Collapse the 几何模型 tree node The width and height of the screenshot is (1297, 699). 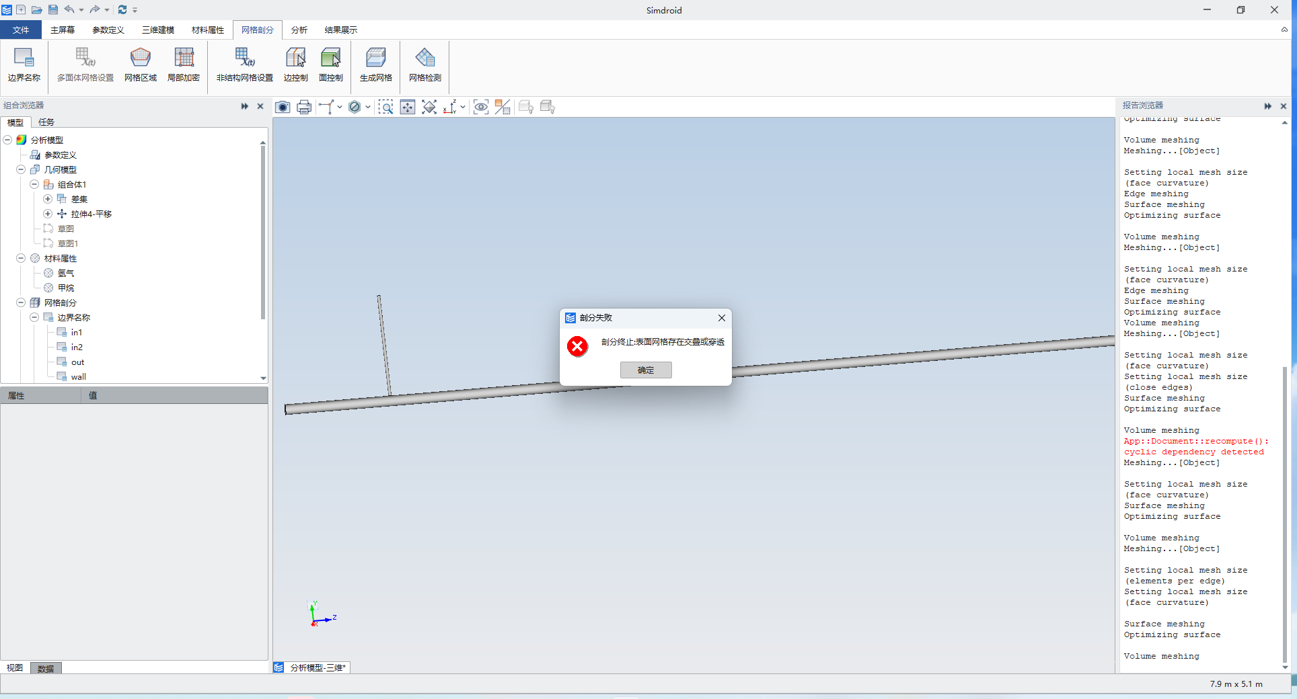tap(21, 169)
